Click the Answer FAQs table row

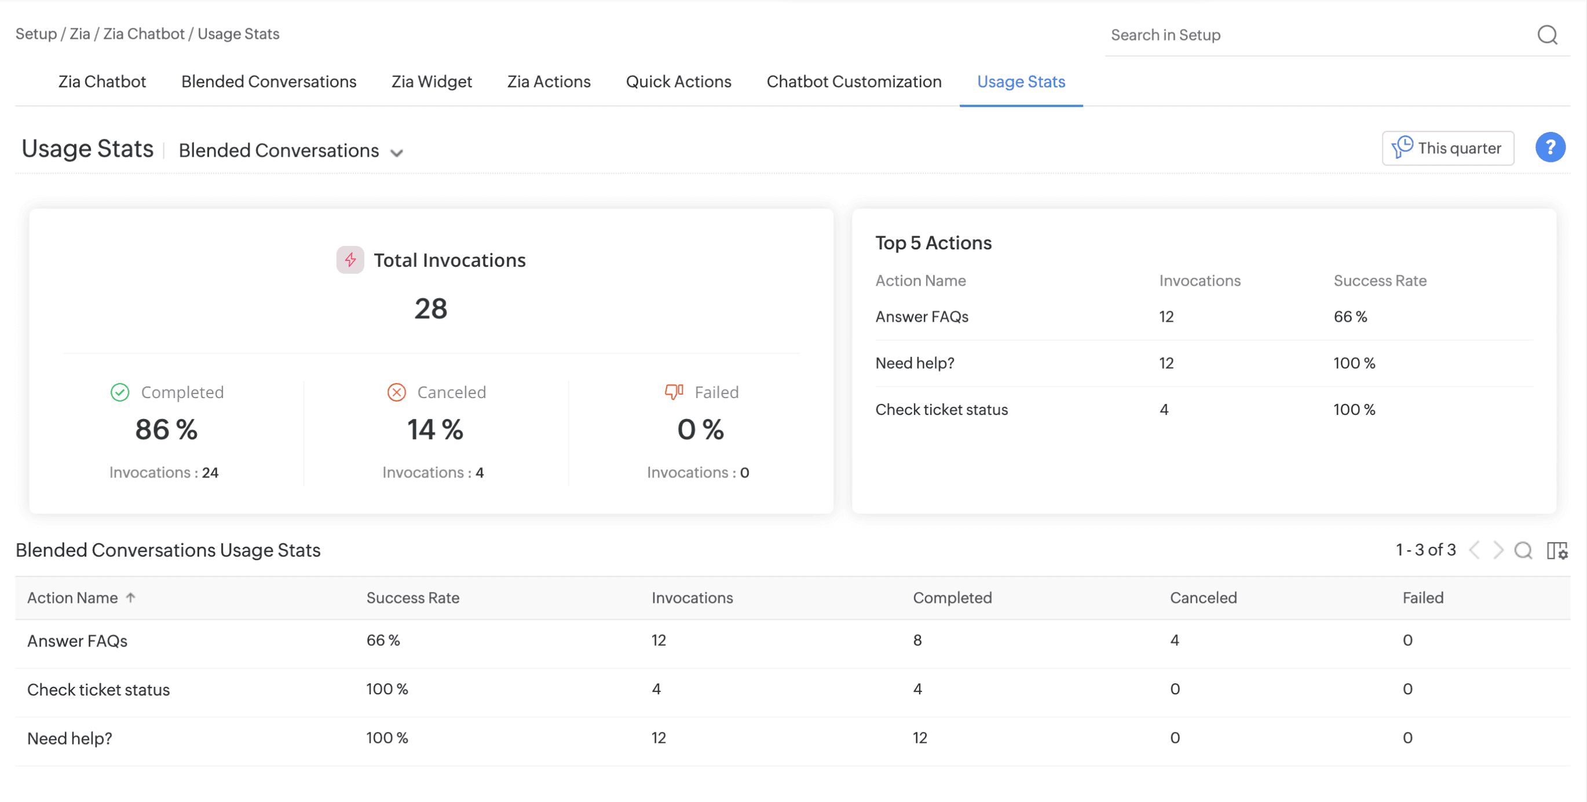(78, 641)
